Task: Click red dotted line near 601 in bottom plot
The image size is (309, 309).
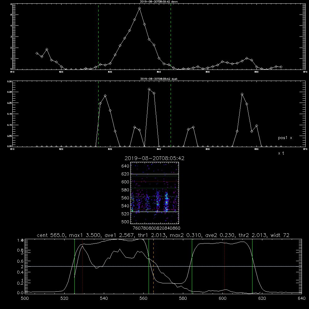Action: pyautogui.click(x=224, y=266)
